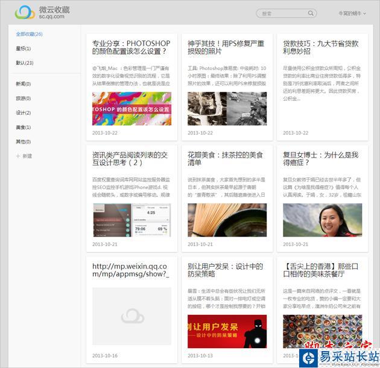Click the search magnifier icon

[311, 13]
